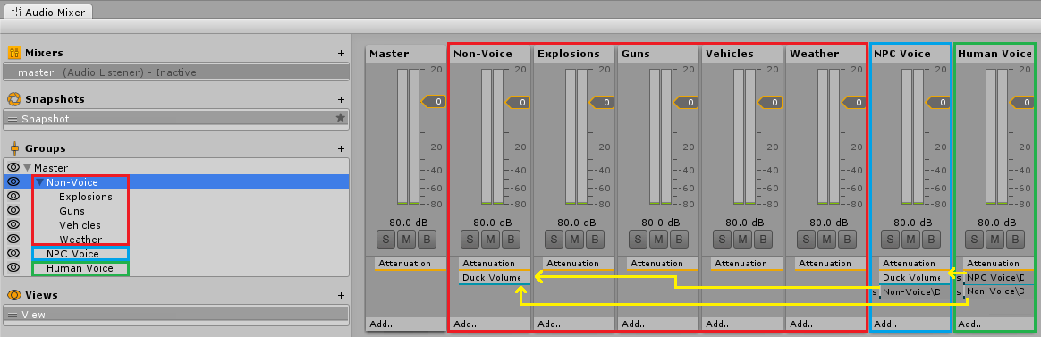Toggle visibility of Explosions group

(x=13, y=197)
